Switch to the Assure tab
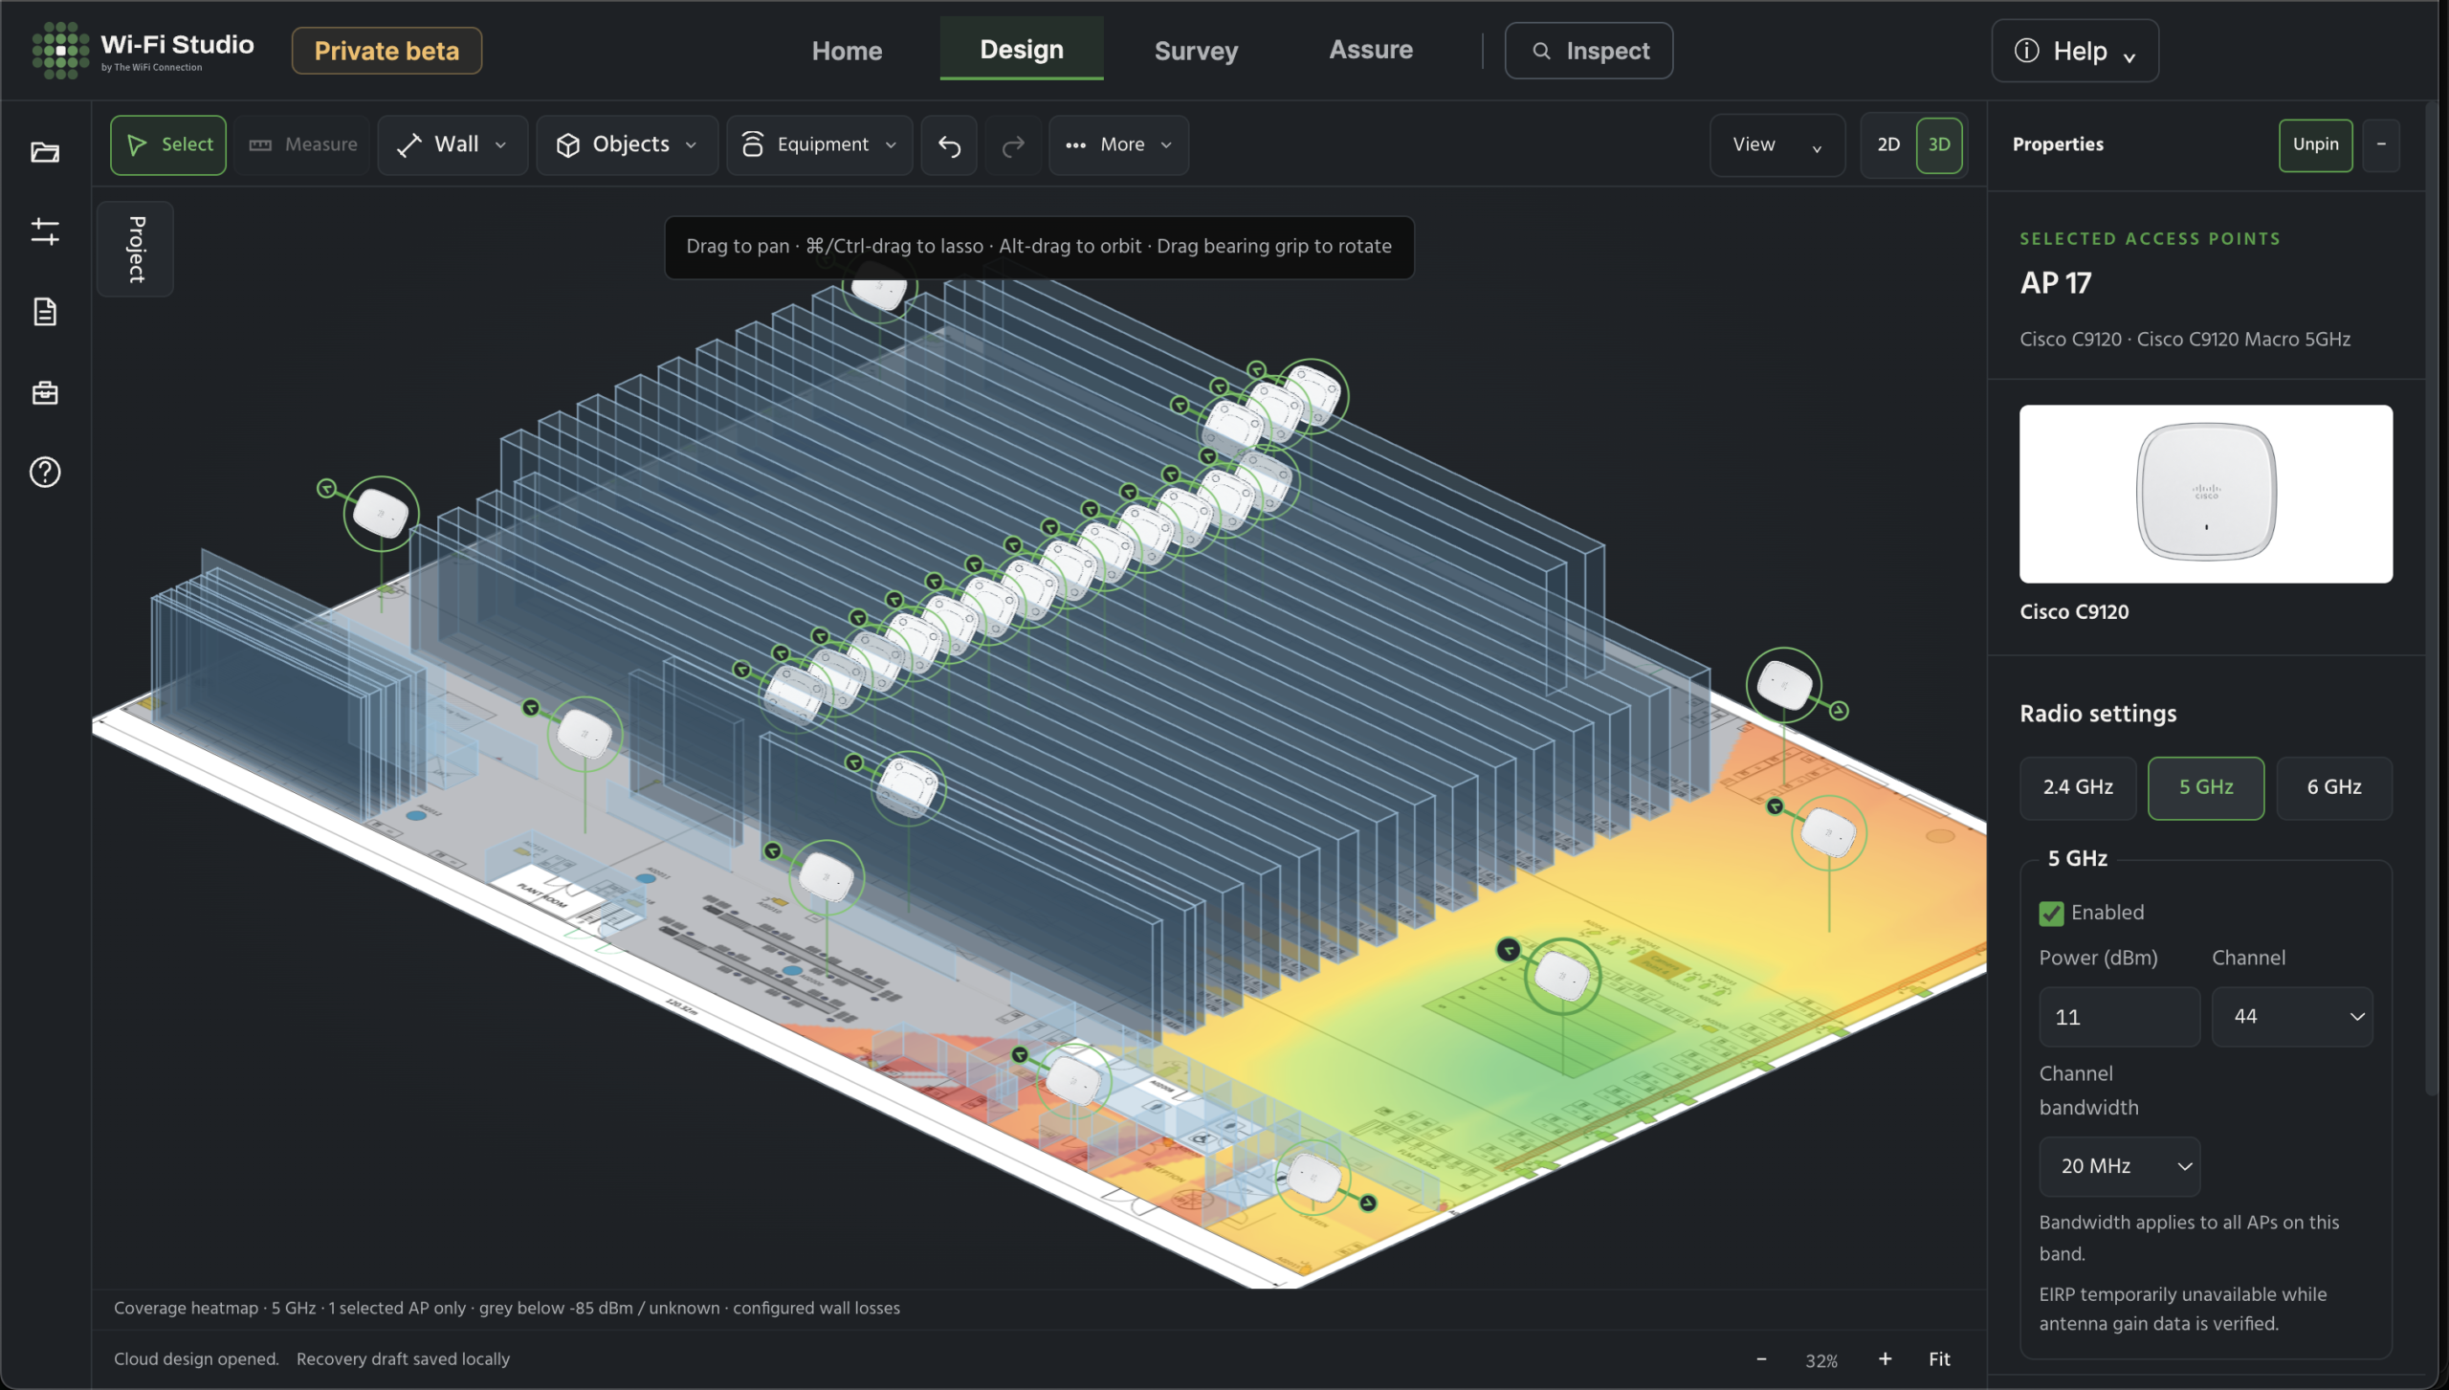The width and height of the screenshot is (2449, 1390). pos(1371,50)
